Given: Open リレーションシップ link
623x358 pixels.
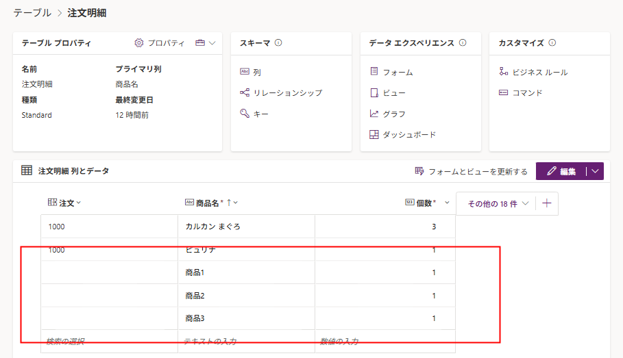Looking at the screenshot, I should 287,92.
